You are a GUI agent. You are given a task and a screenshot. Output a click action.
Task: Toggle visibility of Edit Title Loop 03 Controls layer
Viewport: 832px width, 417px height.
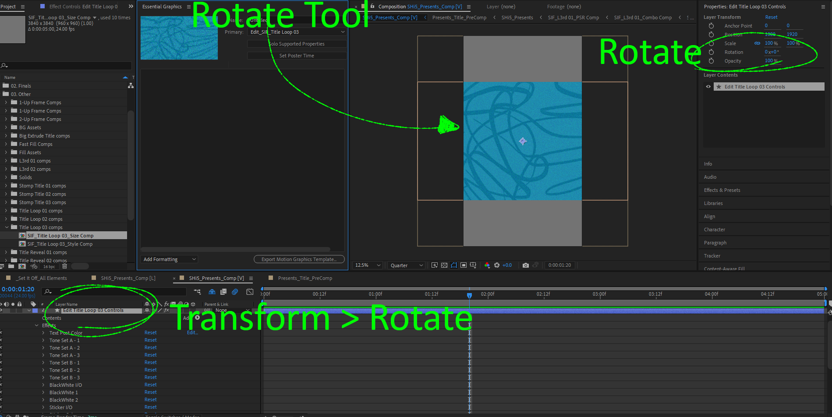pyautogui.click(x=1, y=310)
